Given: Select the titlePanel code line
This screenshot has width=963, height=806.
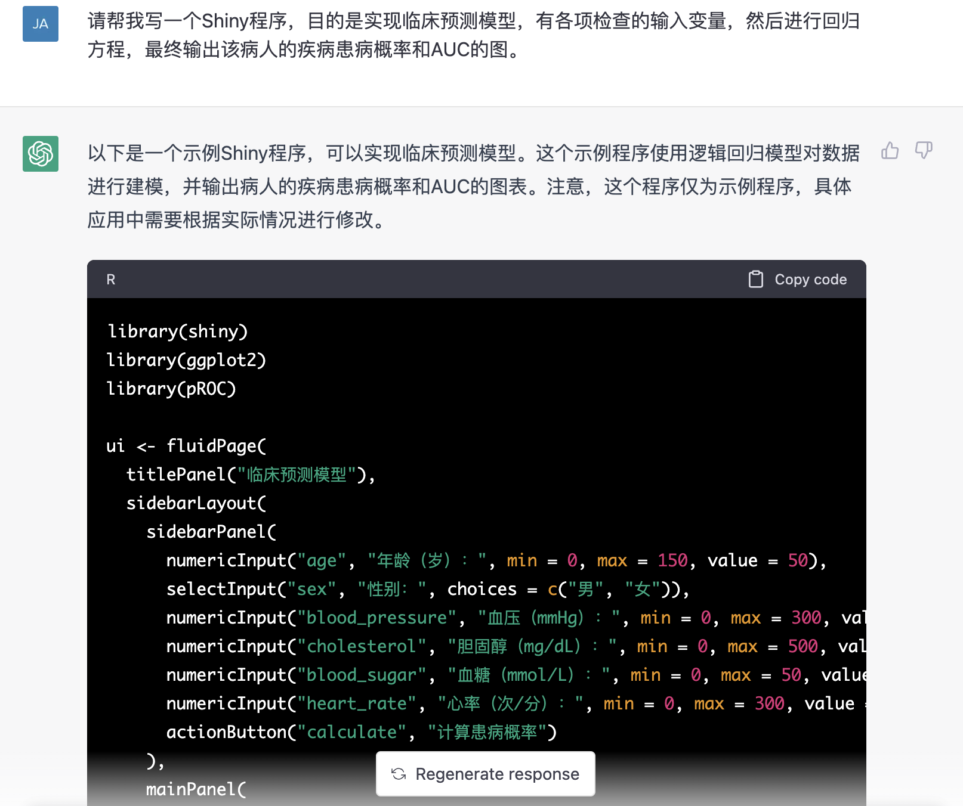Looking at the screenshot, I should click(x=251, y=475).
